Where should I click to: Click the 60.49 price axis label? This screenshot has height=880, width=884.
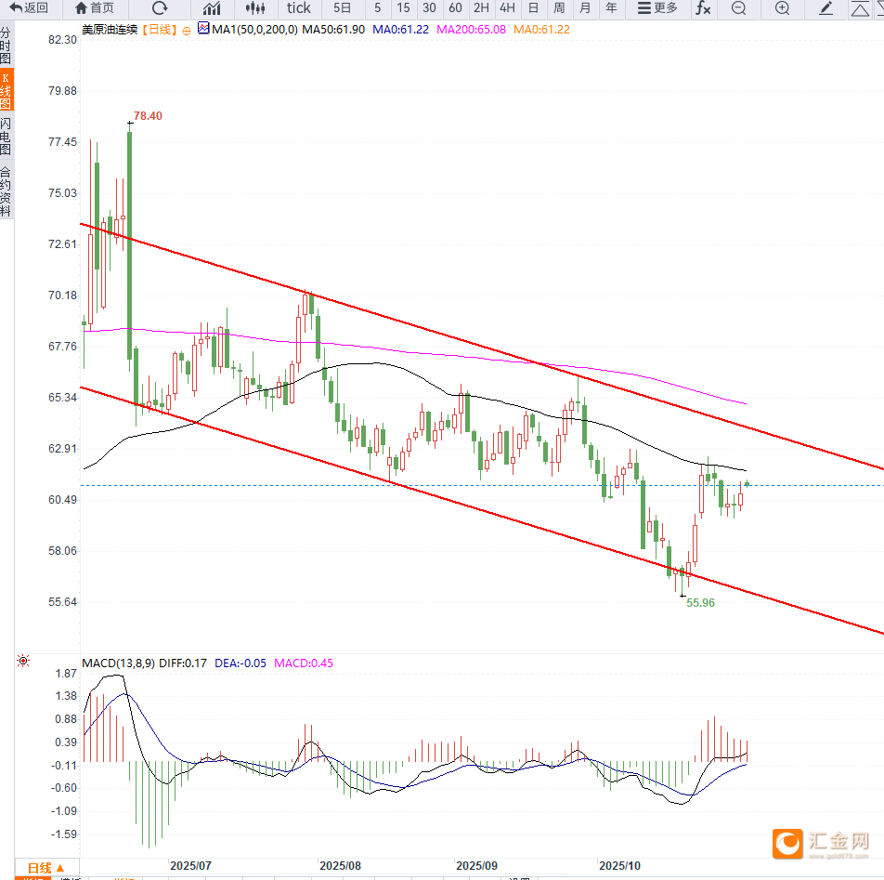coord(62,499)
